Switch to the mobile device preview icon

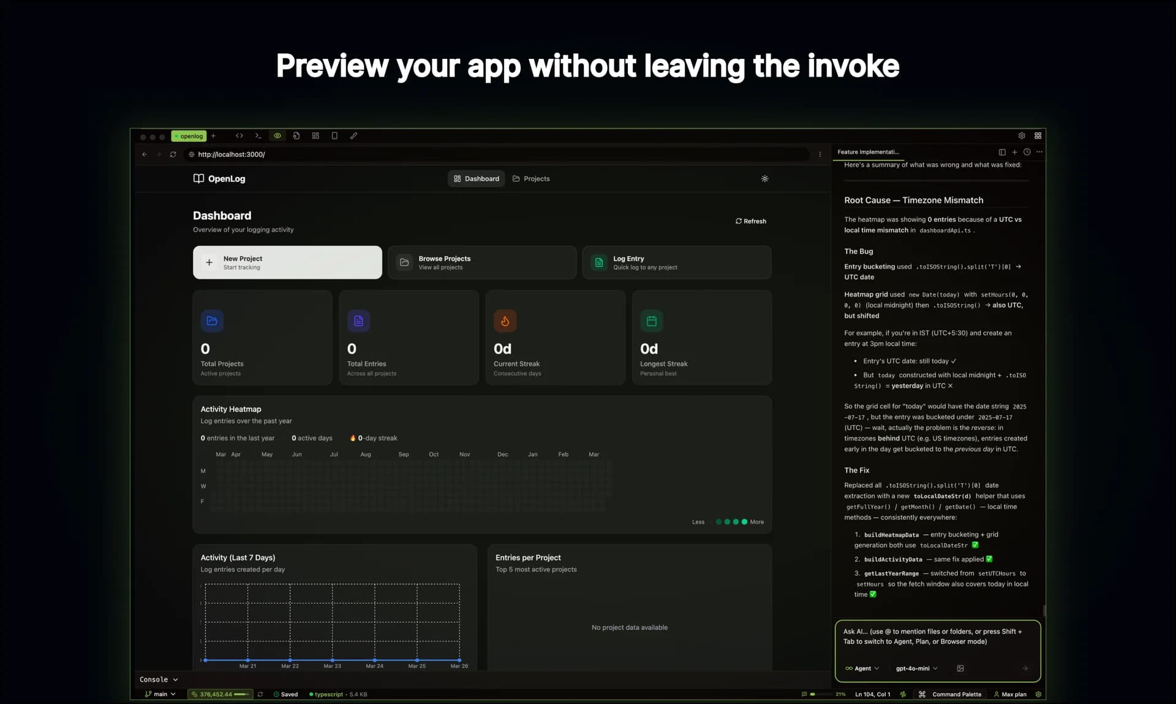pyautogui.click(x=335, y=135)
